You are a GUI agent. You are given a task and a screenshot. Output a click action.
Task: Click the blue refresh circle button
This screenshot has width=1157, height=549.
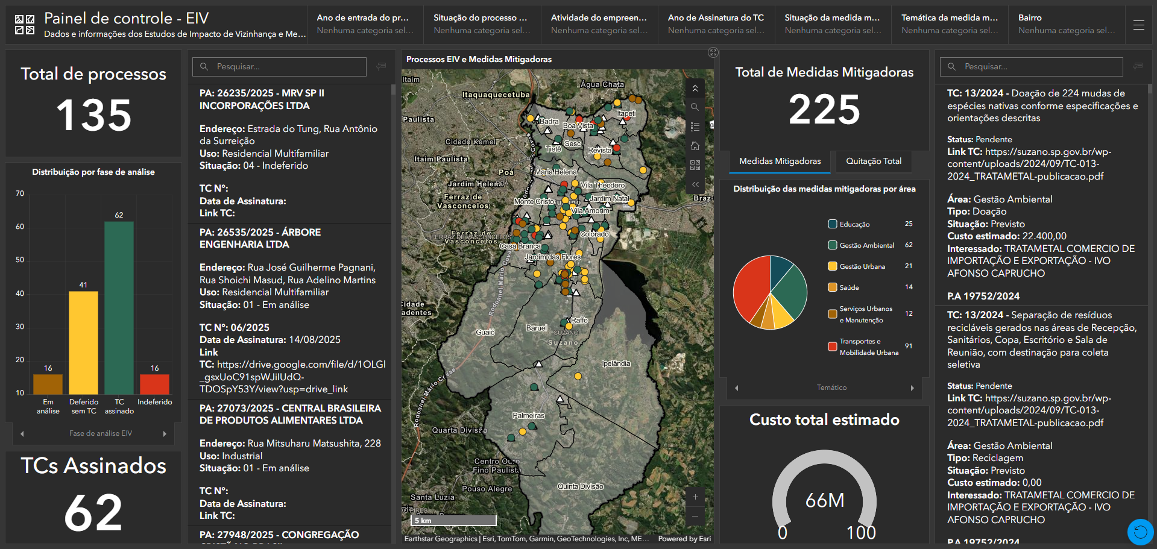pos(1140,532)
